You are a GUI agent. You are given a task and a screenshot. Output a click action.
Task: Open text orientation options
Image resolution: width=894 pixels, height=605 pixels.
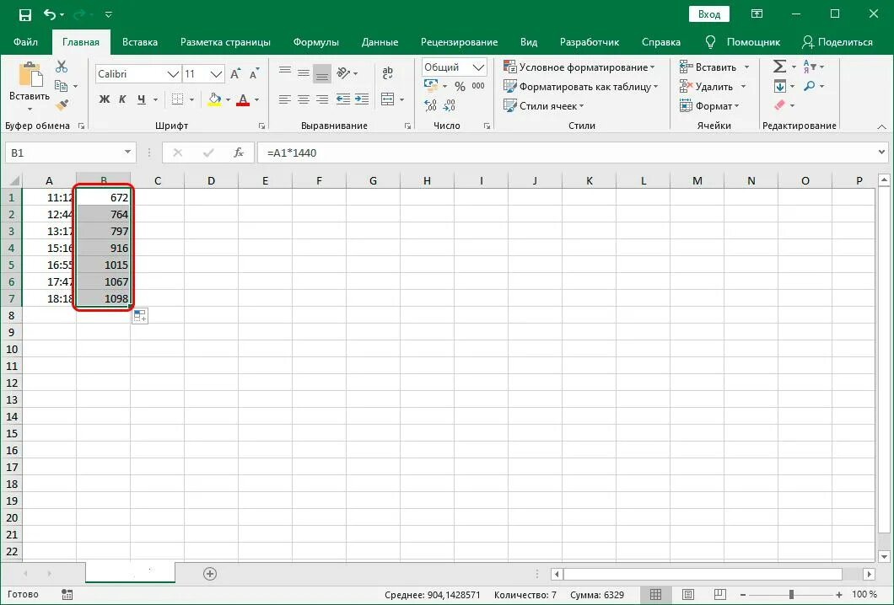pos(343,73)
